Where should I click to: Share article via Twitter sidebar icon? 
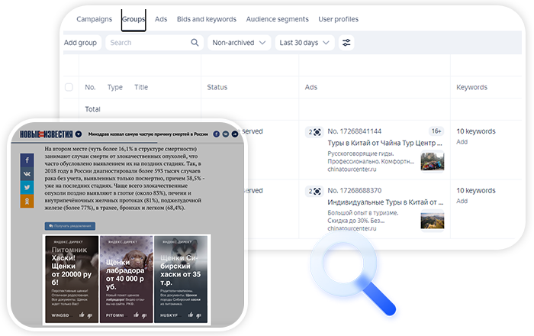(x=27, y=188)
